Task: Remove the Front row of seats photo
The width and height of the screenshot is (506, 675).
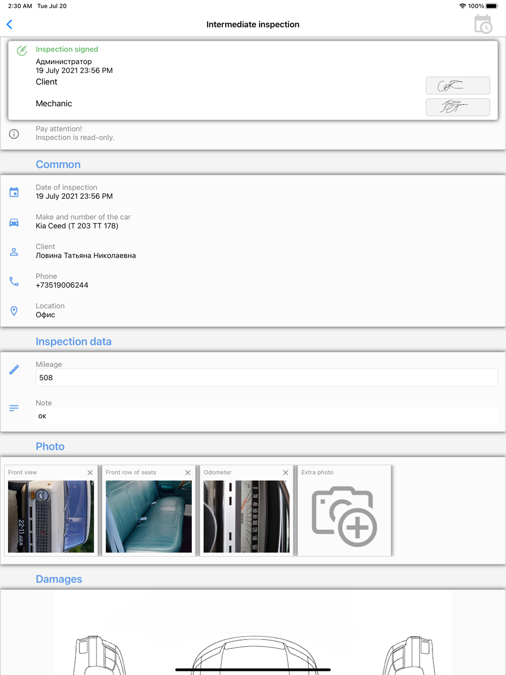Action: pos(188,473)
